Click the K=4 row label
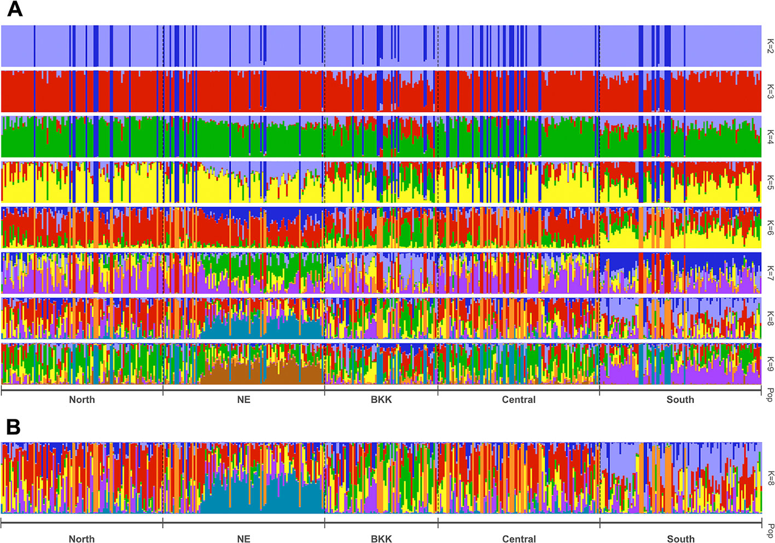775x543 pixels. (x=770, y=137)
